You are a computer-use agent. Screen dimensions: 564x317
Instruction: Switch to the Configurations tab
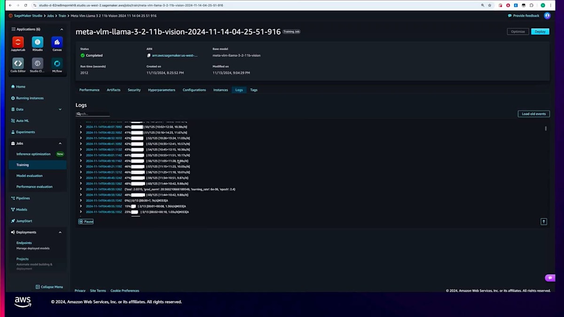pyautogui.click(x=194, y=90)
